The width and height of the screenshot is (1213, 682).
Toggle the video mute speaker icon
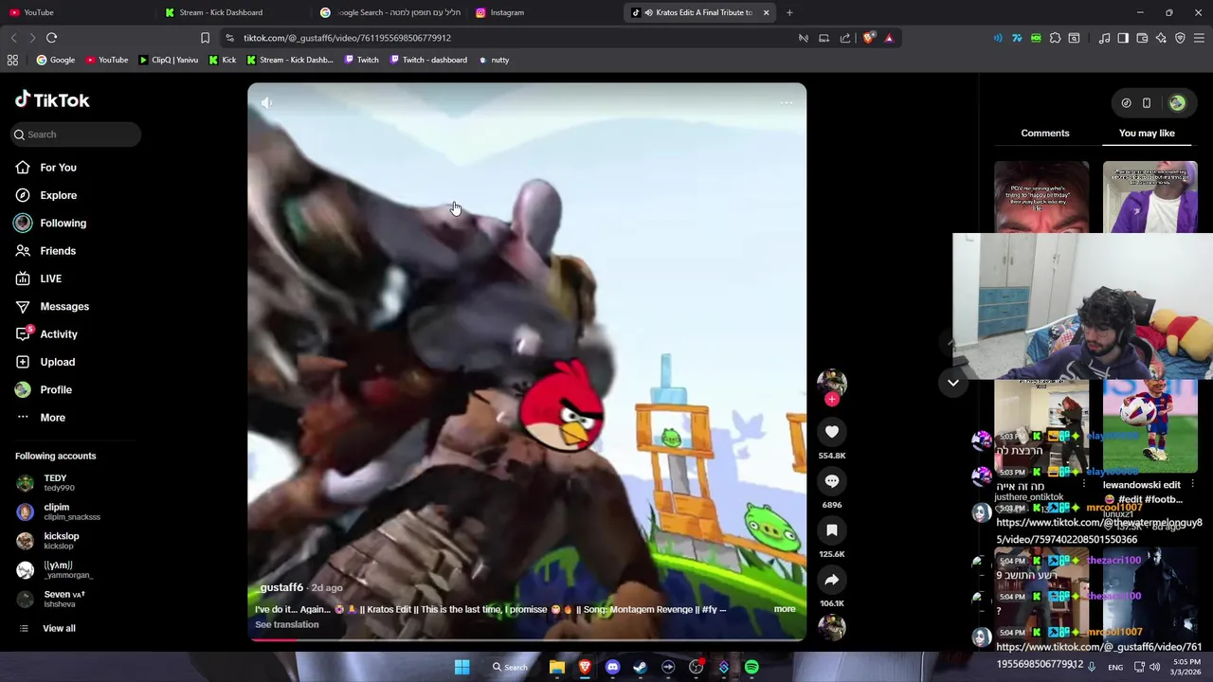tap(266, 102)
